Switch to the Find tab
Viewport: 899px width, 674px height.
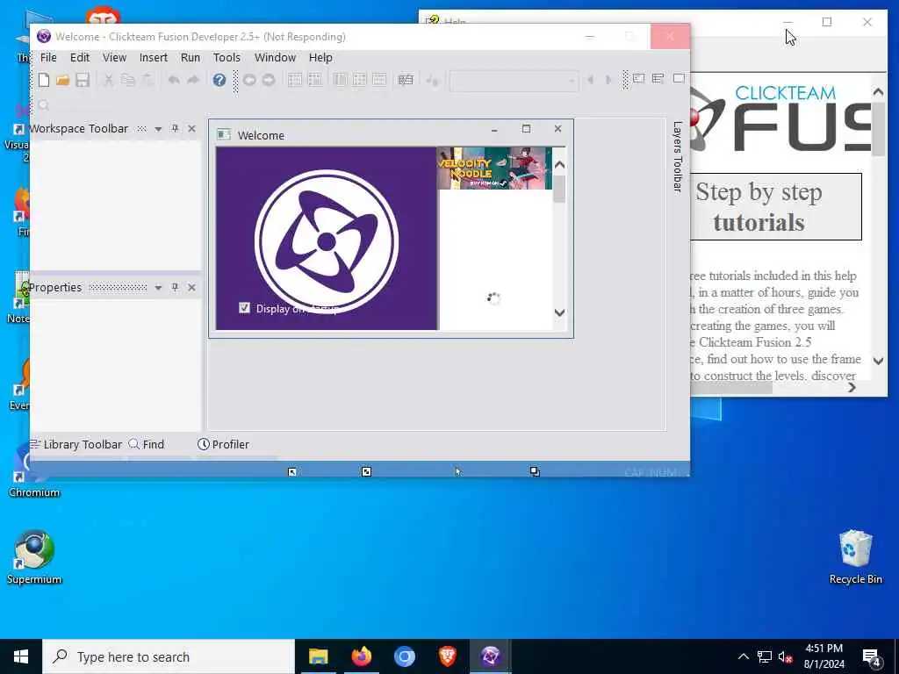coord(147,444)
